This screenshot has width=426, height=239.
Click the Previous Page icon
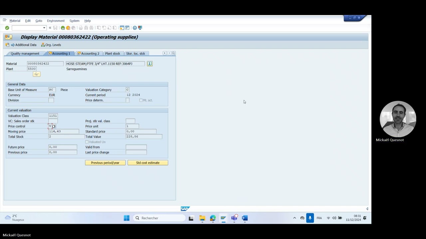(x=104, y=28)
